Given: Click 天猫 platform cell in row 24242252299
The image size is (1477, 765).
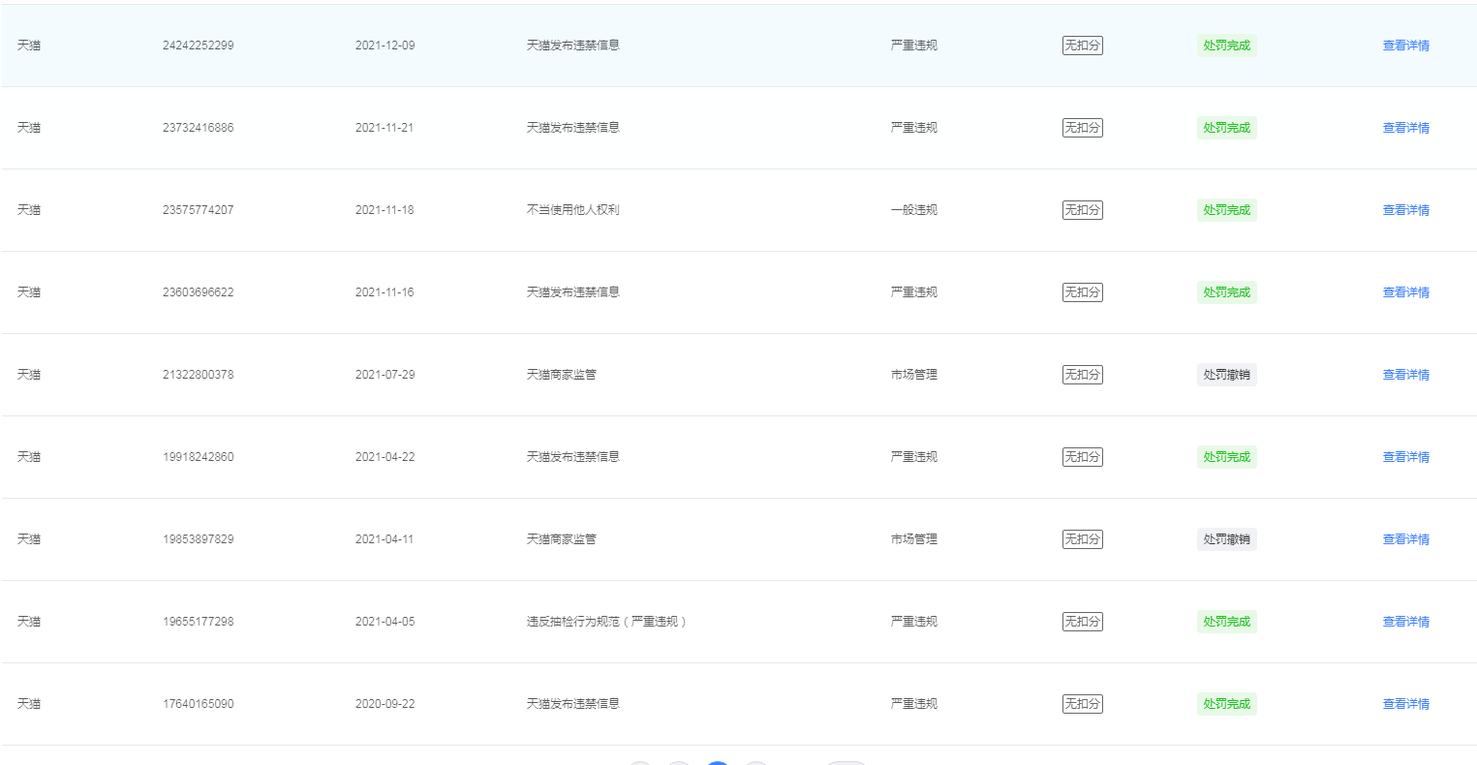Looking at the screenshot, I should tap(29, 46).
